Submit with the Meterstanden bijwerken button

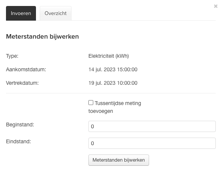(119, 160)
